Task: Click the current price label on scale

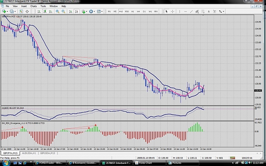Action: click(258, 90)
